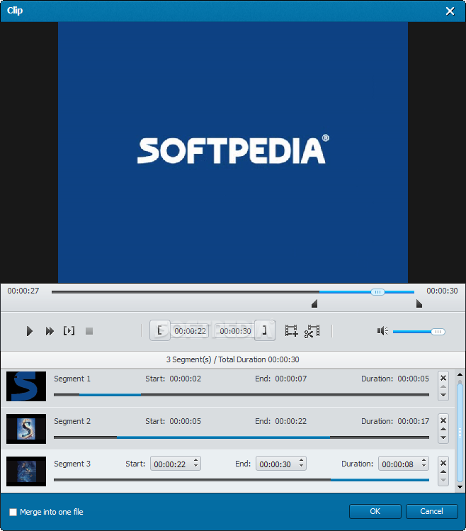The height and width of the screenshot is (531, 466).
Task: Confirm clipping with OK button
Action: [375, 511]
